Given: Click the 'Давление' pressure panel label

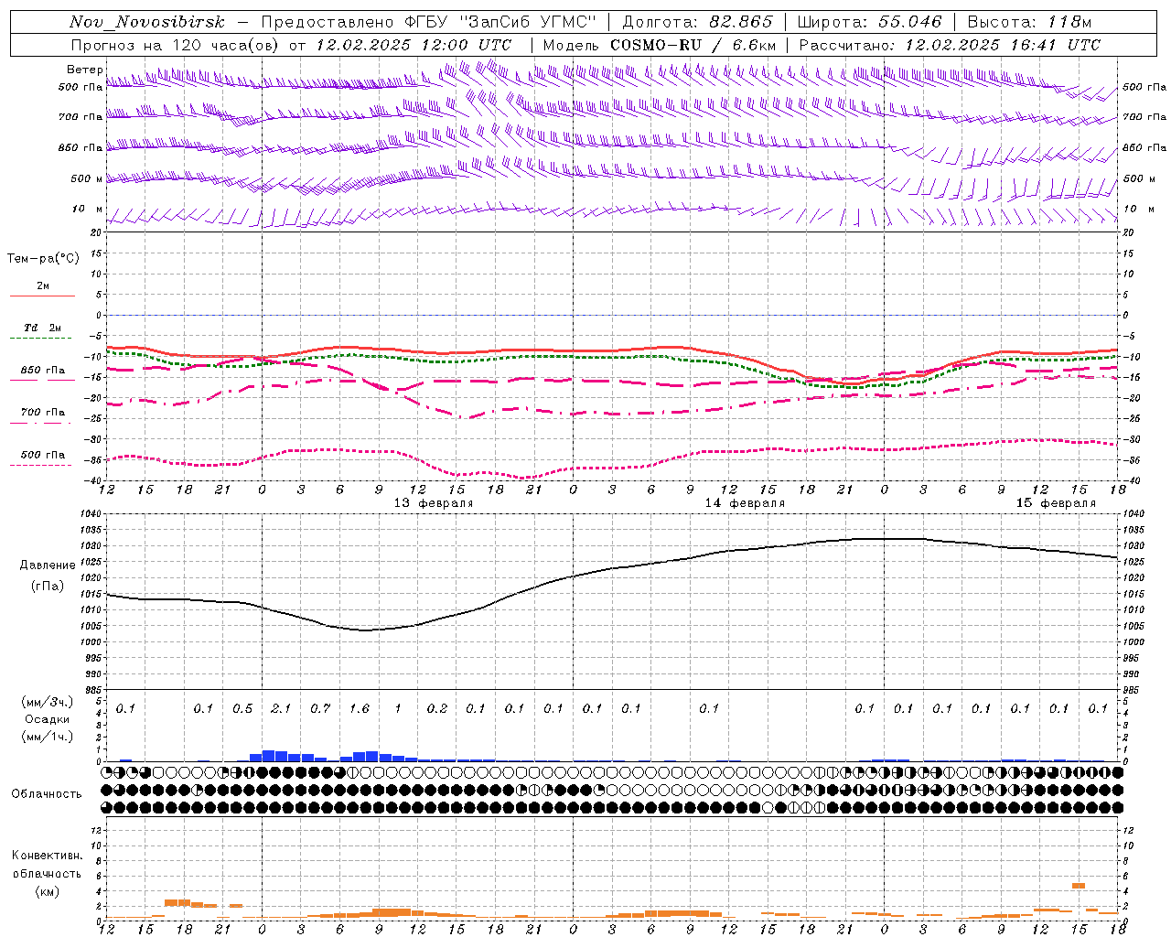Looking at the screenshot, I should click(48, 565).
